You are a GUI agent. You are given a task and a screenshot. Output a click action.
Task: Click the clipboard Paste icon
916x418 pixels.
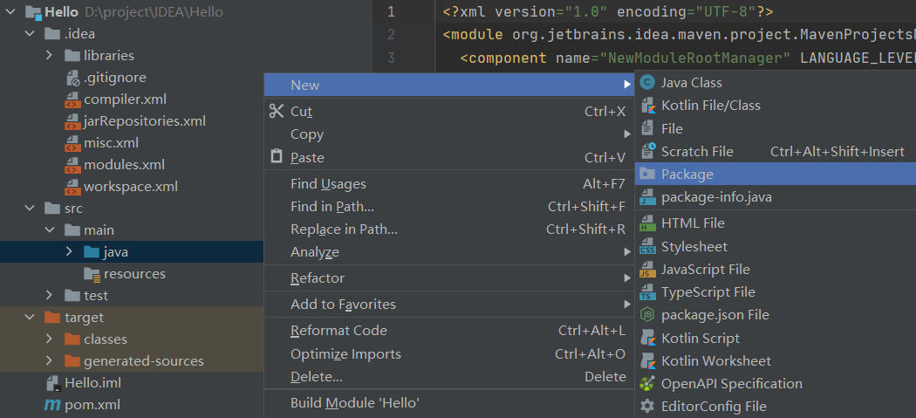pos(277,157)
